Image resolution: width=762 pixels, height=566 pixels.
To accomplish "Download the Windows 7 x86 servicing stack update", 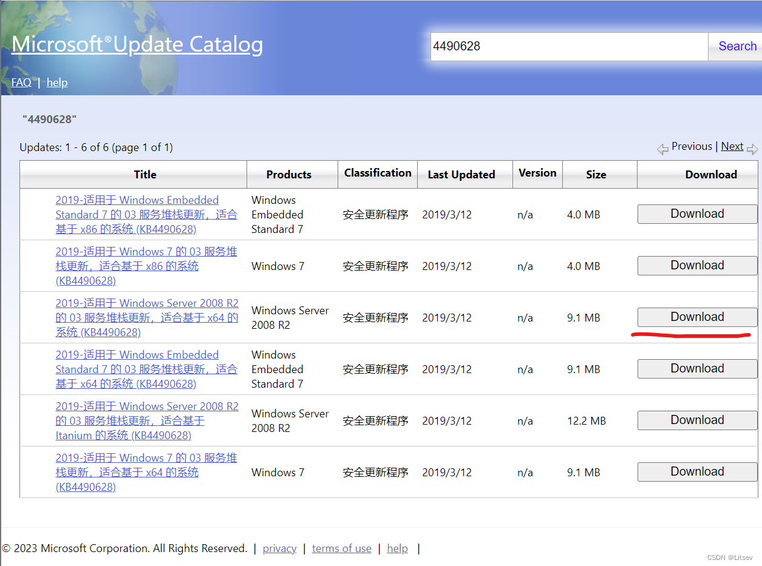I will coord(697,265).
